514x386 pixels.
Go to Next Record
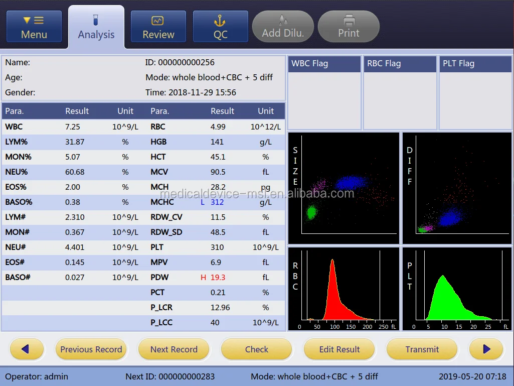tap(174, 349)
